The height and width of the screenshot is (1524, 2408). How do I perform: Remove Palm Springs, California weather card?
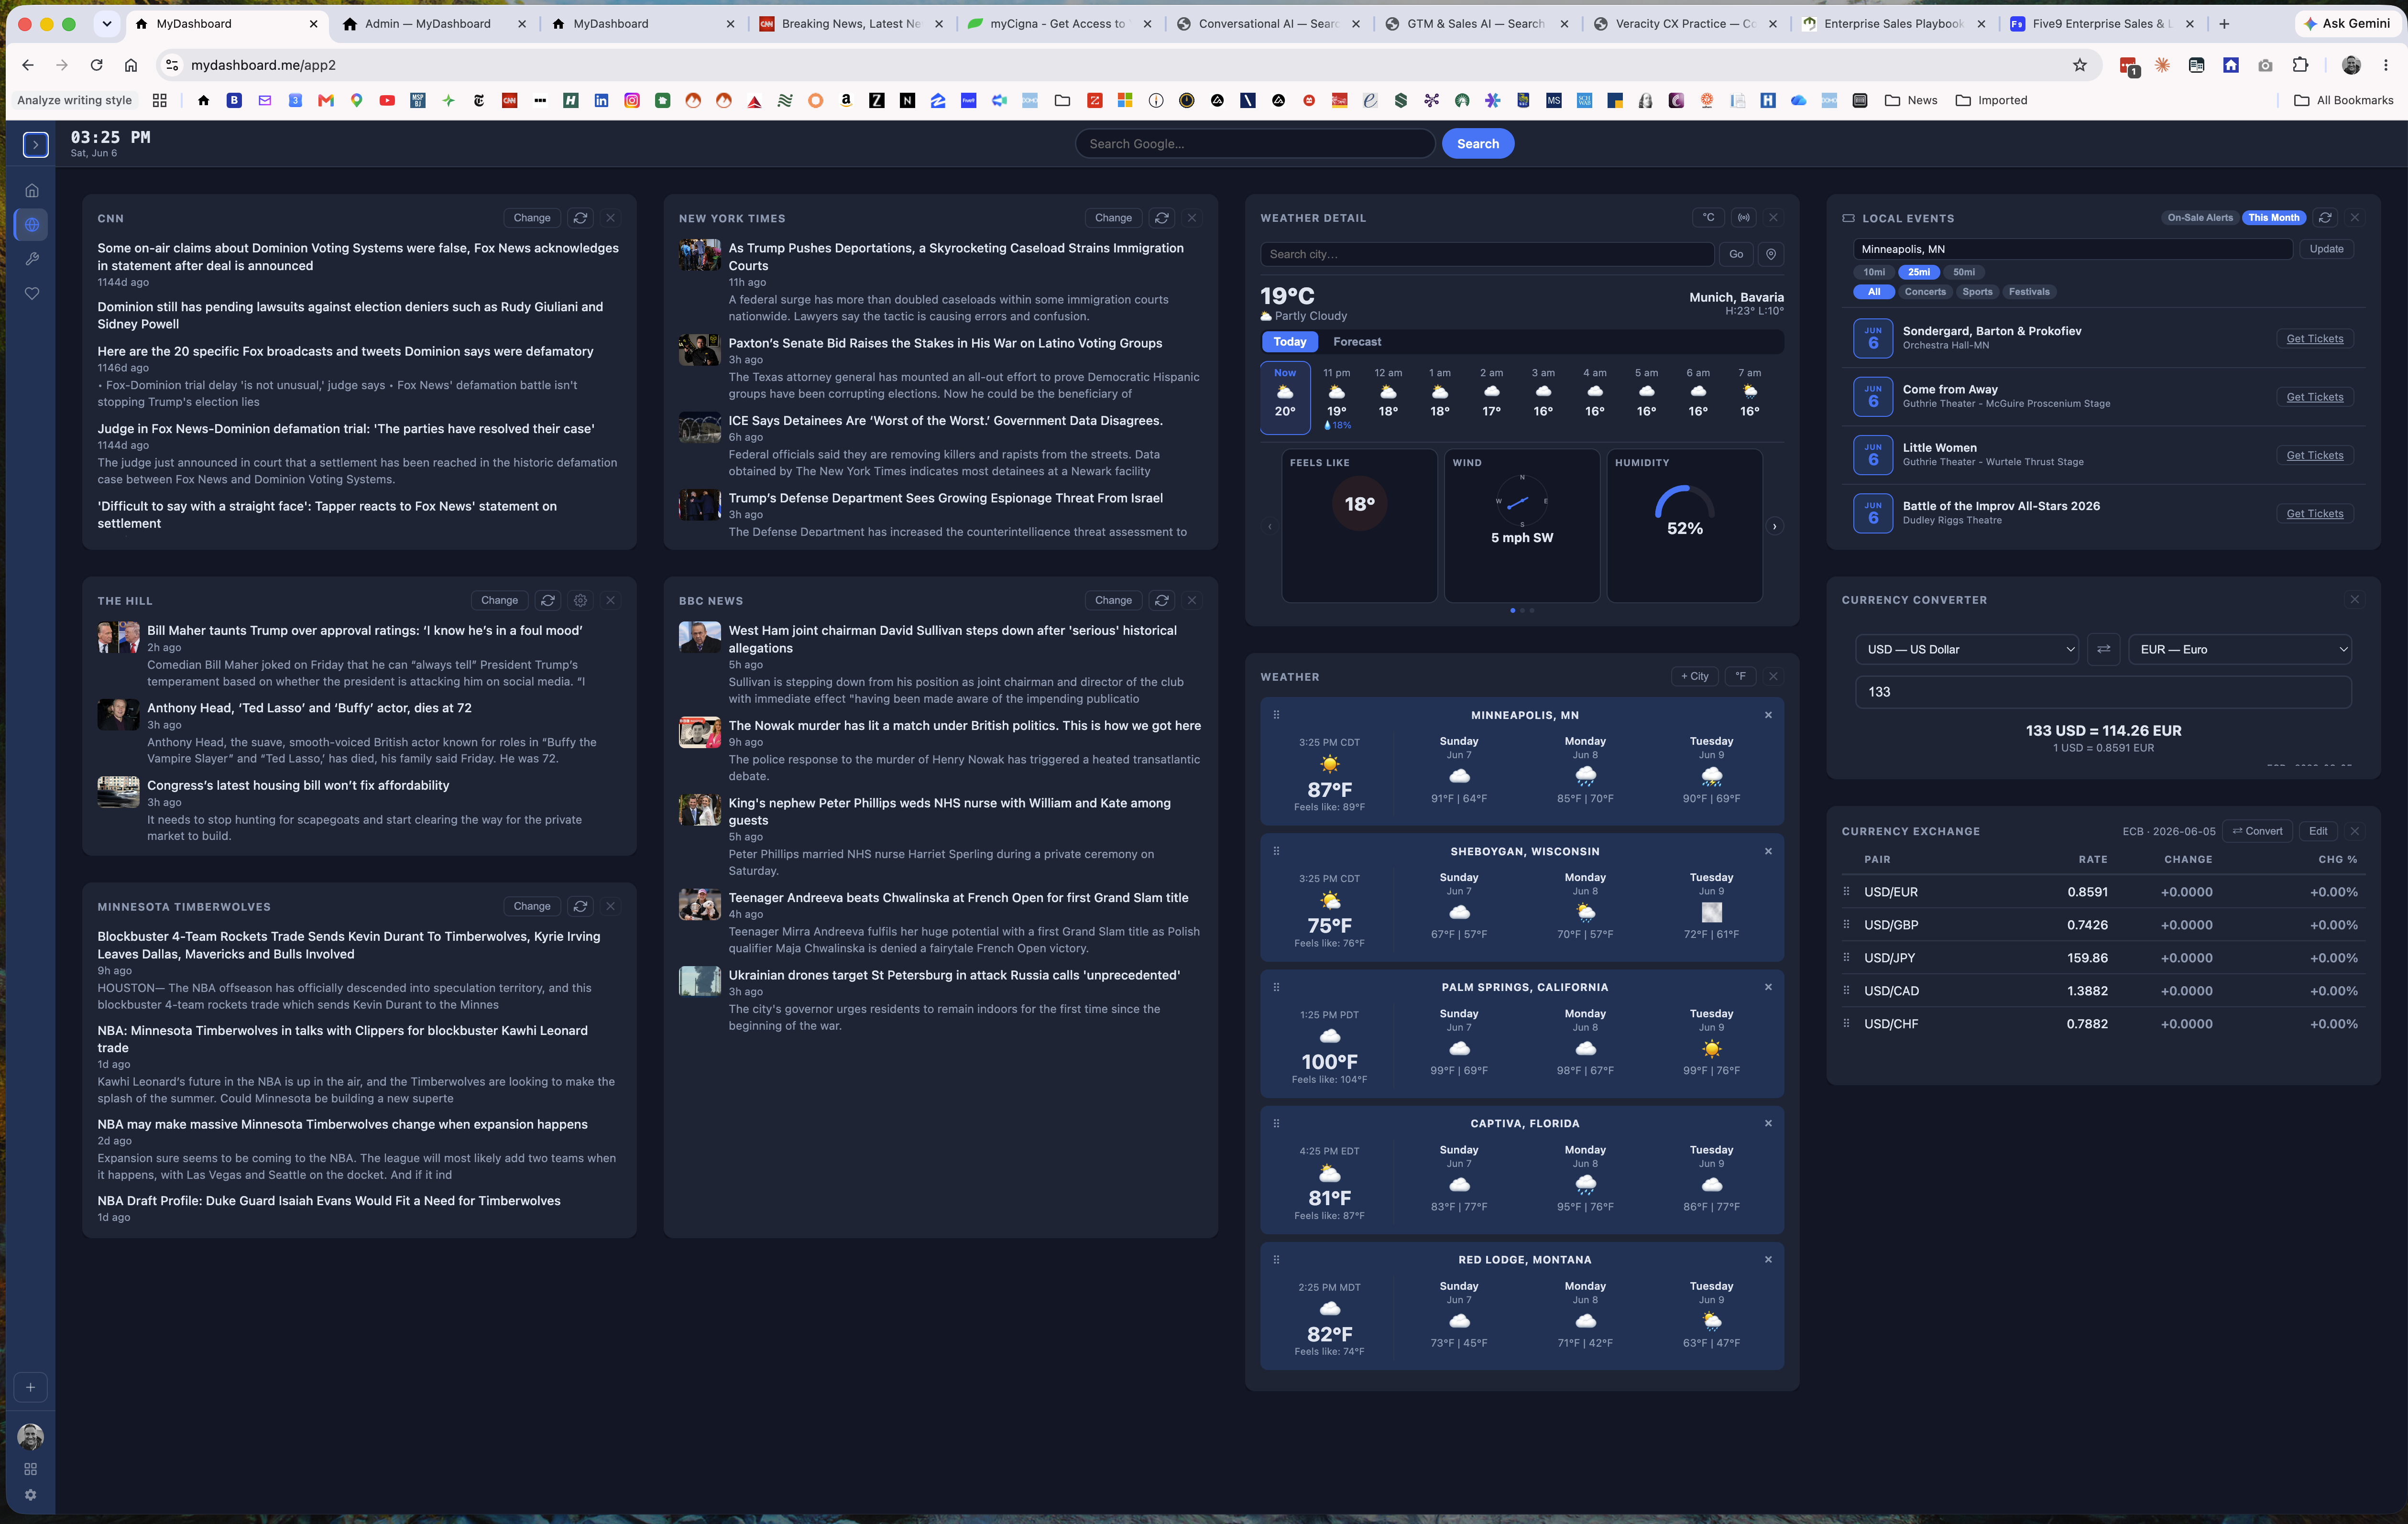point(1768,987)
